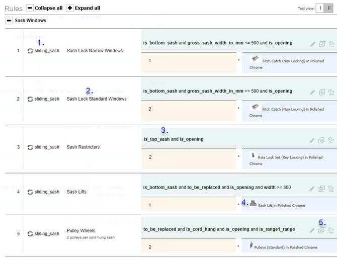Select the Sash Lock Narrow Windows rule name
Screen dimensions: 337x258
95,51
